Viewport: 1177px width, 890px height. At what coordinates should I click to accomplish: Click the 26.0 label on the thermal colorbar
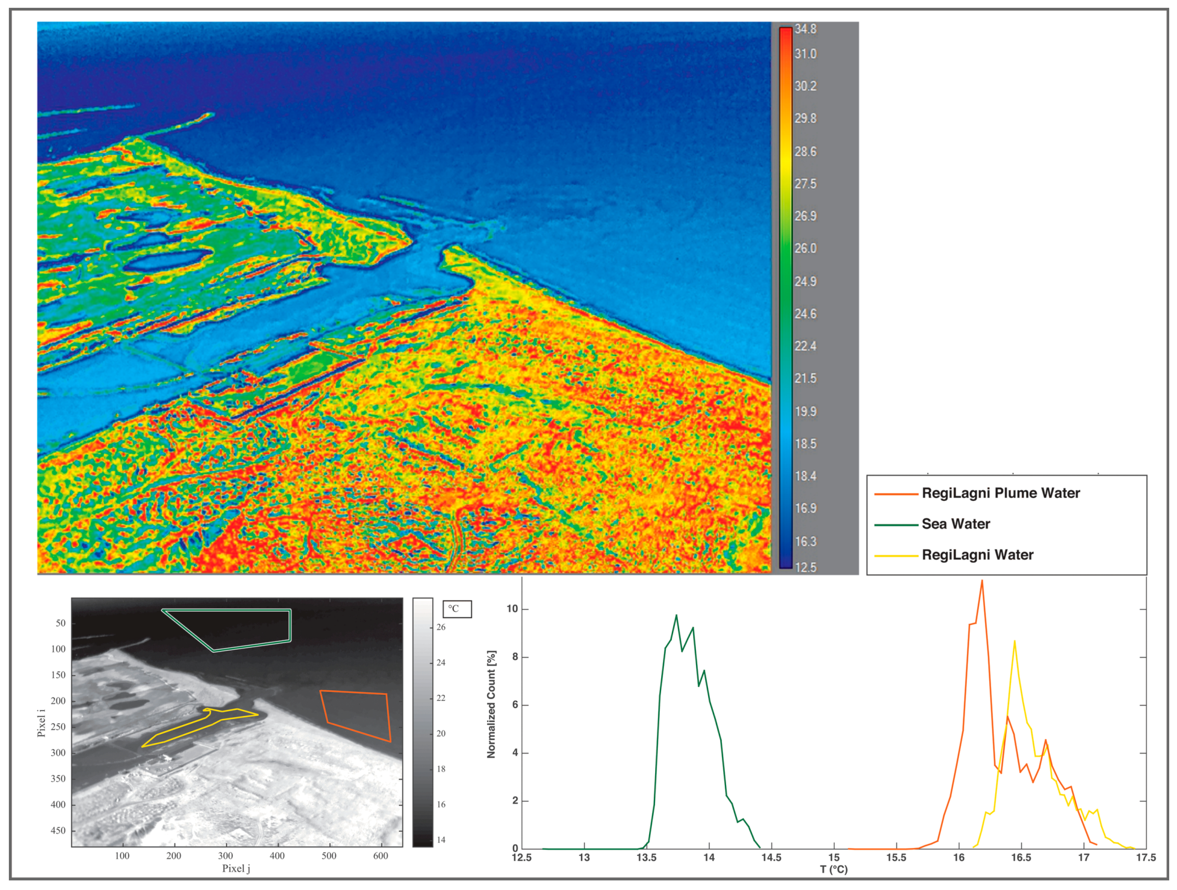[x=805, y=248]
